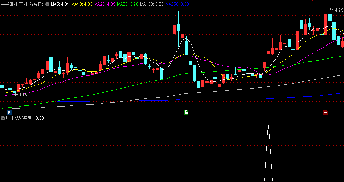
Task: Select the magenta MA20 label
Action: [104, 5]
